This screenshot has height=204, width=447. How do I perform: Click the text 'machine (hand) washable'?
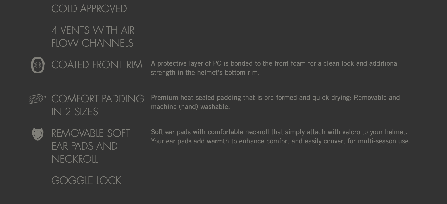pos(190,107)
